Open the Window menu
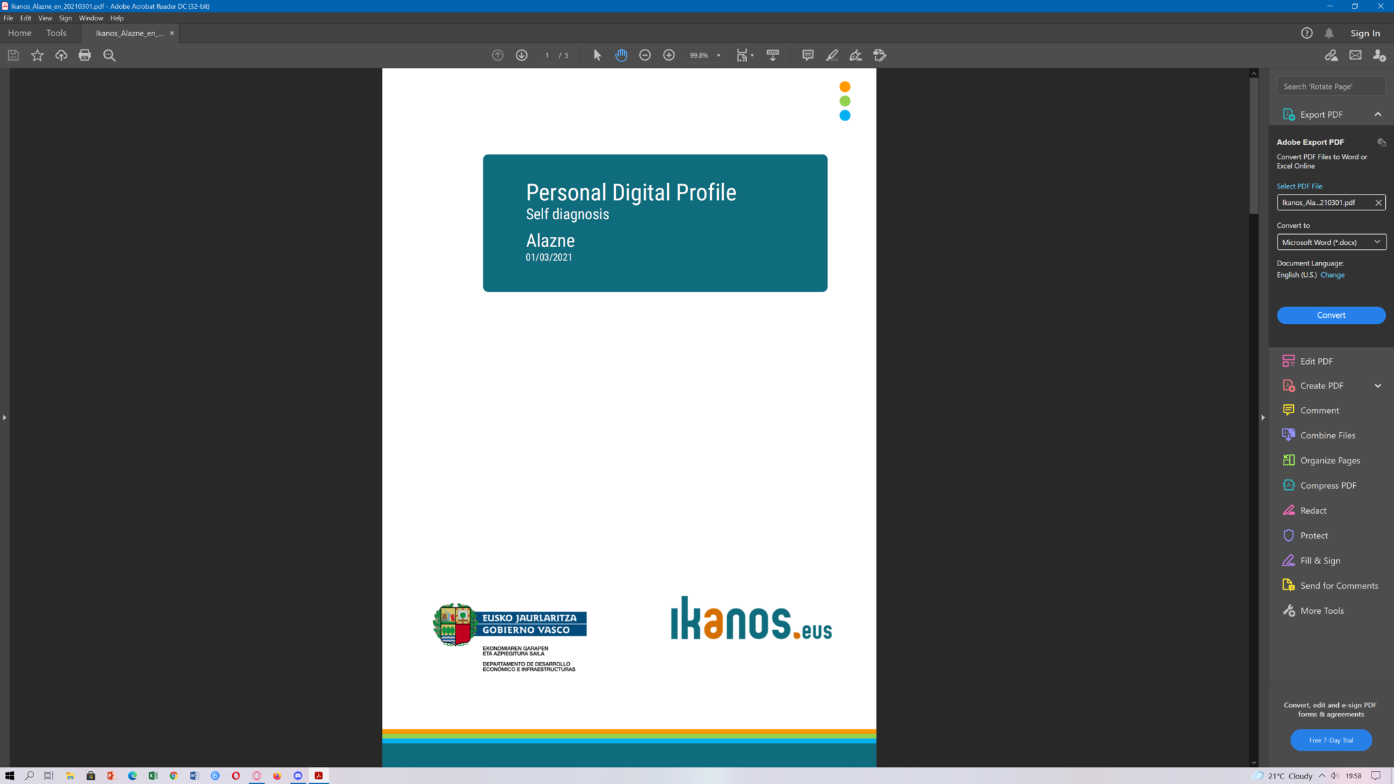The image size is (1394, 784). click(91, 18)
